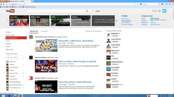The image size is (174, 97).
Task: Open the Youtube bookmark in bookmarks bar
Action: coord(3,7)
